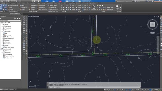Expand the Survey tree node

click(x=2, y=45)
